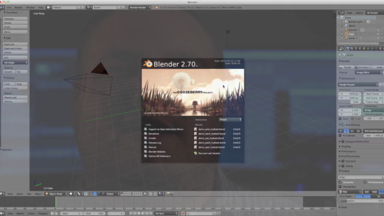The image size is (384, 216).
Task: Click the Compression slider in Output panel
Action: pyautogui.click(x=361, y=201)
